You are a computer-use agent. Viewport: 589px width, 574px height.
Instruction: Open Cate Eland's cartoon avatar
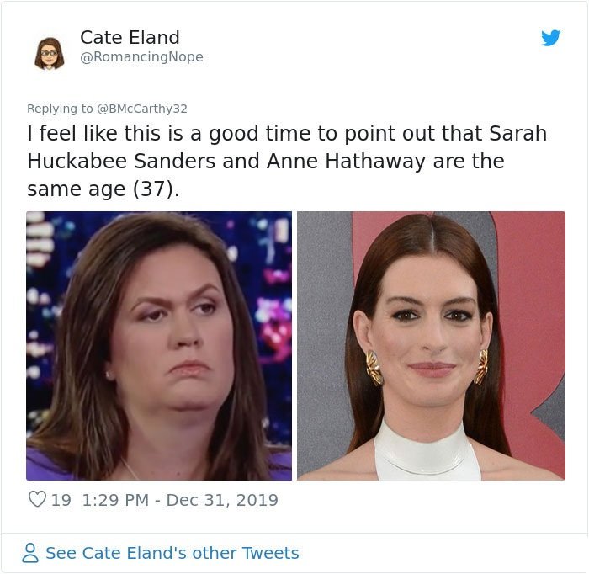tap(49, 53)
